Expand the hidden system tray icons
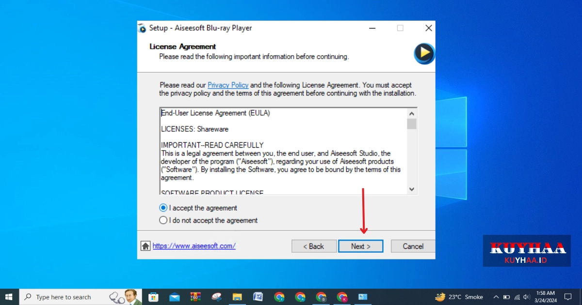This screenshot has width=582, height=305. (x=496, y=297)
